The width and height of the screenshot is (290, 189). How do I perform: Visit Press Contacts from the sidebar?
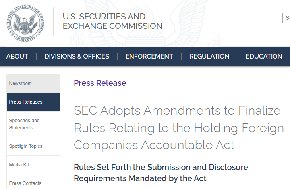(33, 183)
